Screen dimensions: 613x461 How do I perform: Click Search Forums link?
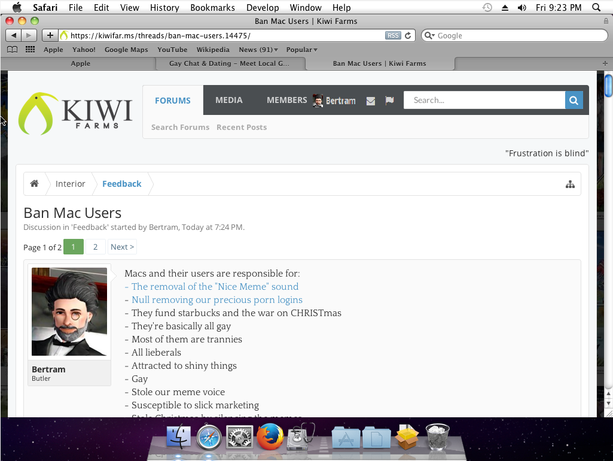[180, 127]
